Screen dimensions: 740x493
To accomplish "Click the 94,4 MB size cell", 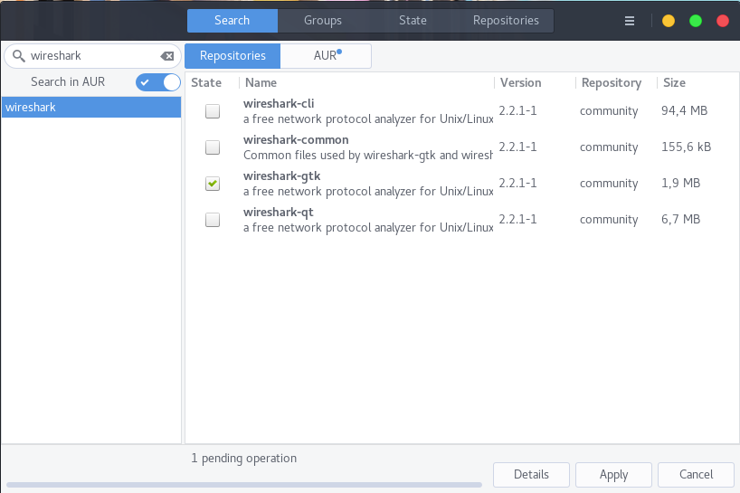I will (684, 111).
